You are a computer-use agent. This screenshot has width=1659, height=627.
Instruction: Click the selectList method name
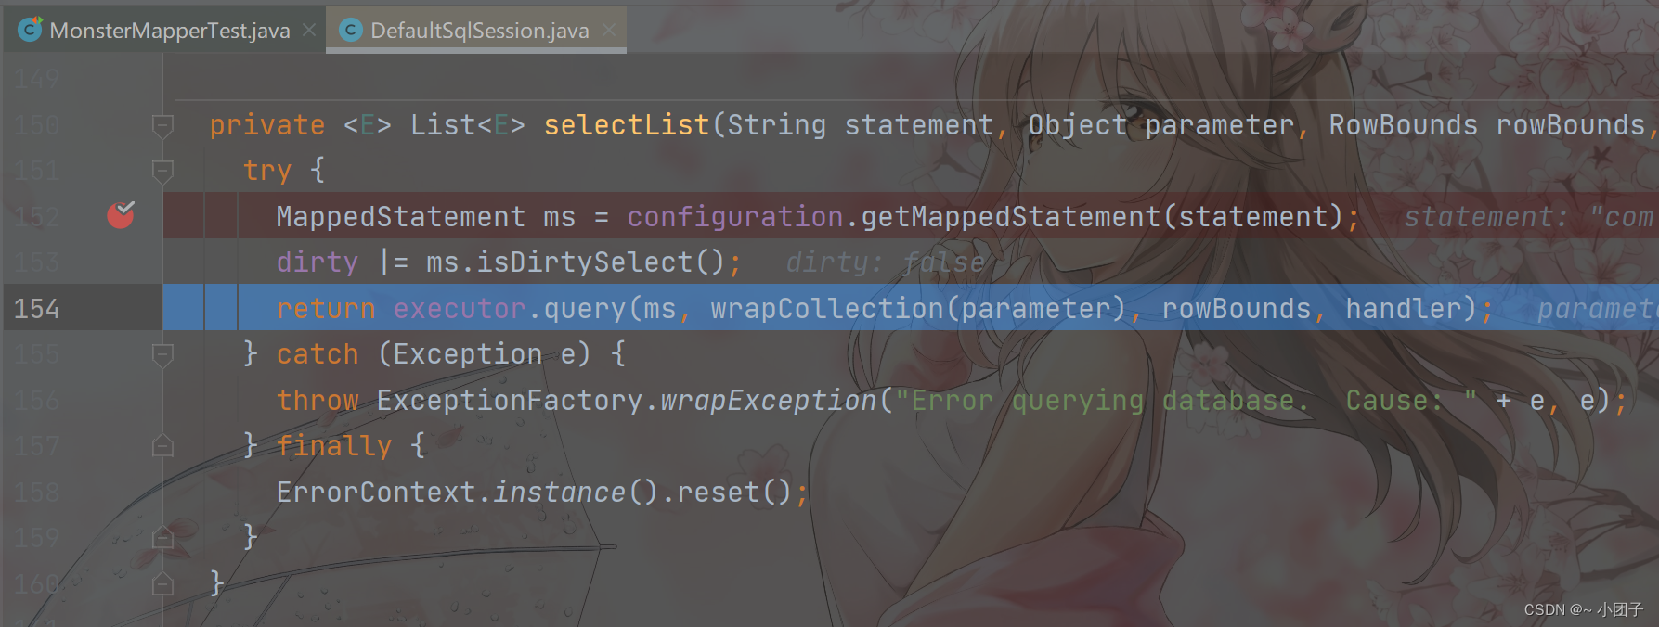tap(627, 124)
